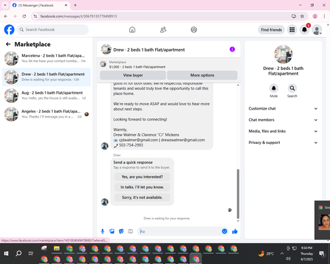Open the Friends icon in top navigation
The width and height of the screenshot is (330, 264).
coord(163,30)
